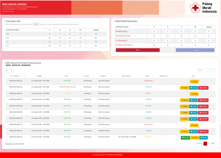
Task: Select pagination page 1
Action: pyautogui.click(x=205, y=144)
